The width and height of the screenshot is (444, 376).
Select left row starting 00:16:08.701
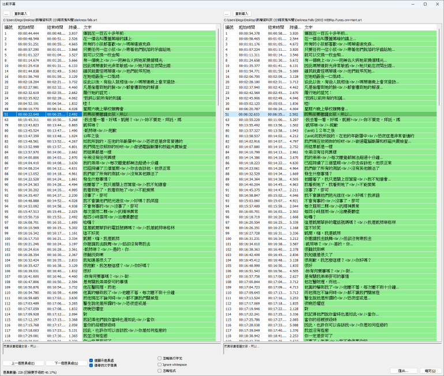point(110,222)
